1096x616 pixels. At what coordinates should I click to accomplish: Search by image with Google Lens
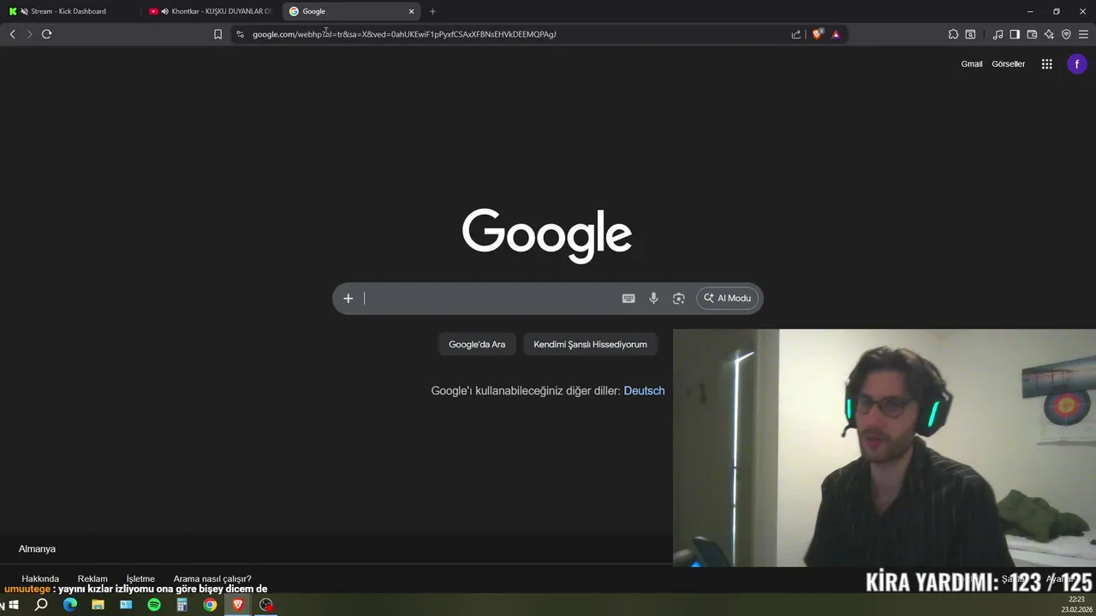(678, 299)
